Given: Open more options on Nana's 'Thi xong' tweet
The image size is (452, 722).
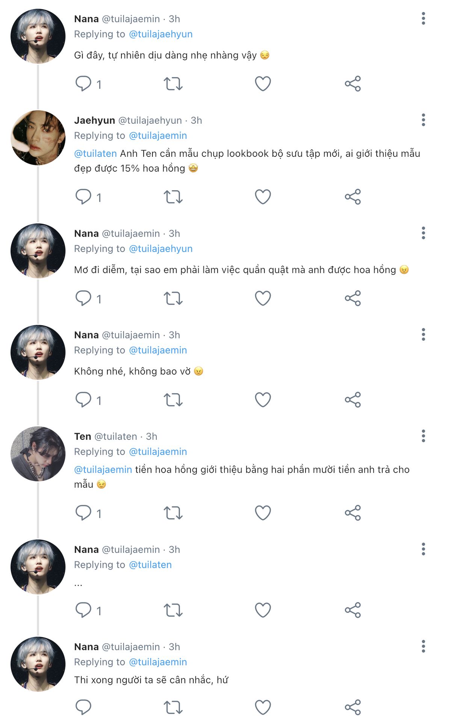Looking at the screenshot, I should [423, 646].
